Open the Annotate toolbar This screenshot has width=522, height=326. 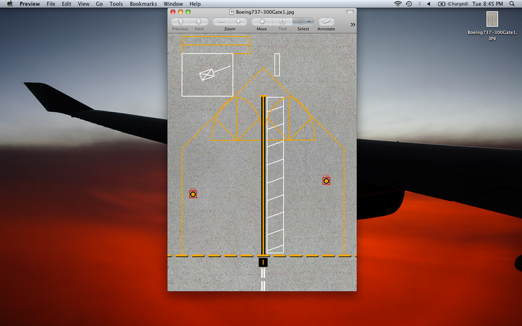coord(326,22)
